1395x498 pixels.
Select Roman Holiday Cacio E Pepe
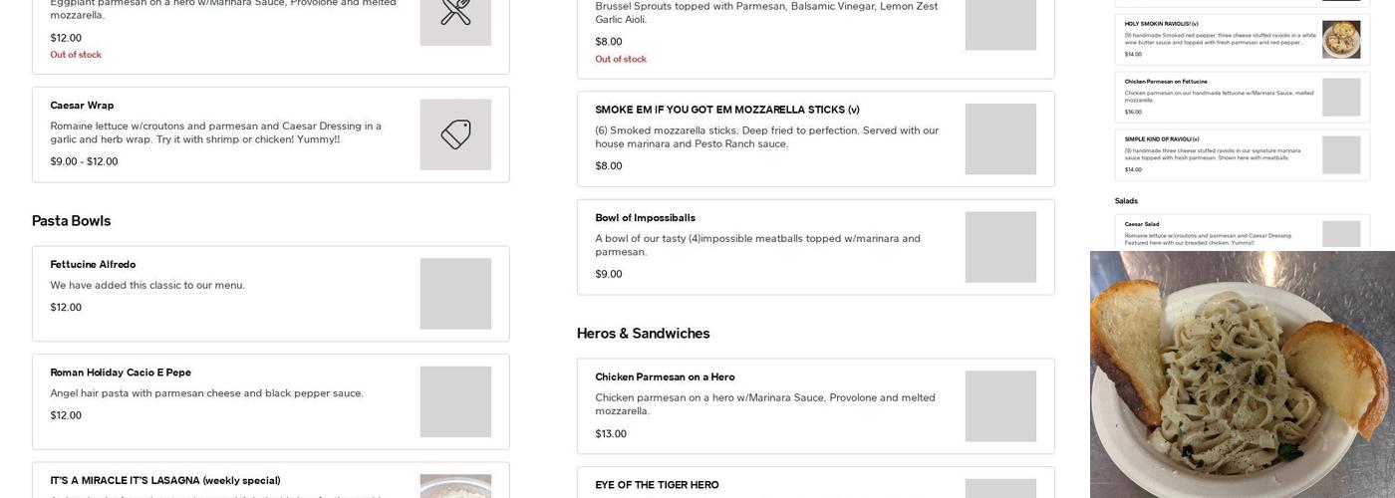121,373
